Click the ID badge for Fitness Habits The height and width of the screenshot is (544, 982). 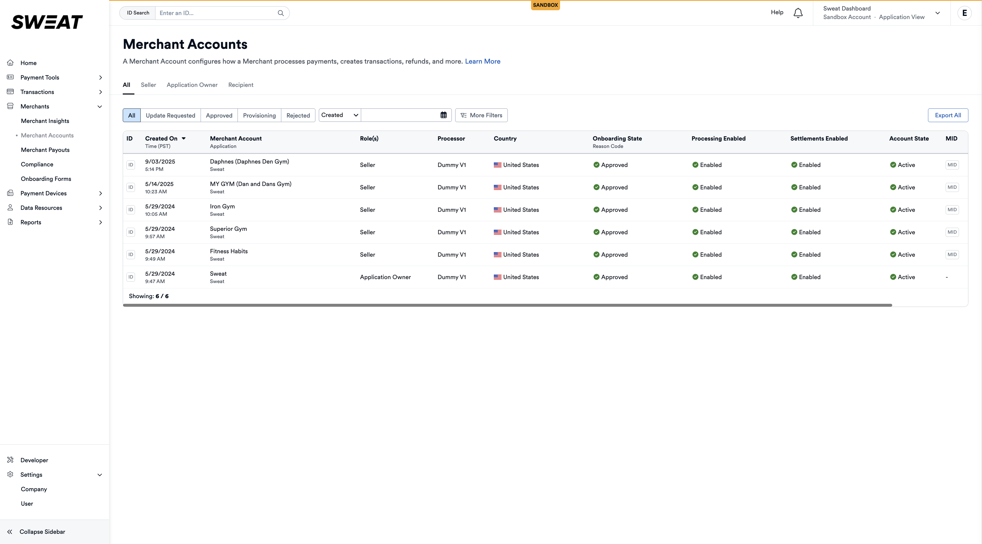pos(131,254)
